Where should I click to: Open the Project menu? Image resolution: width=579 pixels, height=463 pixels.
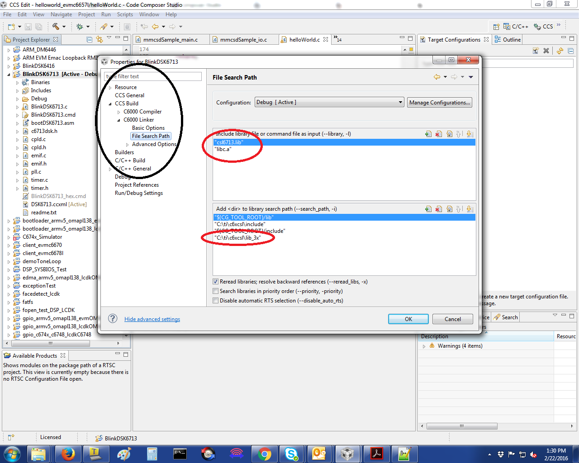coord(86,14)
